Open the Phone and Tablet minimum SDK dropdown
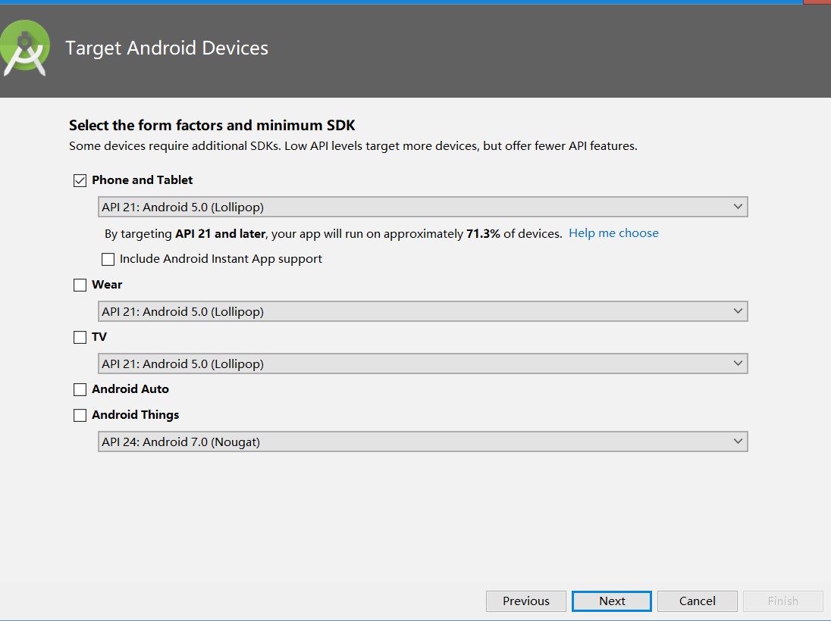This screenshot has height=621, width=831. [423, 207]
